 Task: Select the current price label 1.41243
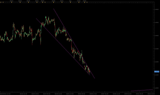[157, 72]
